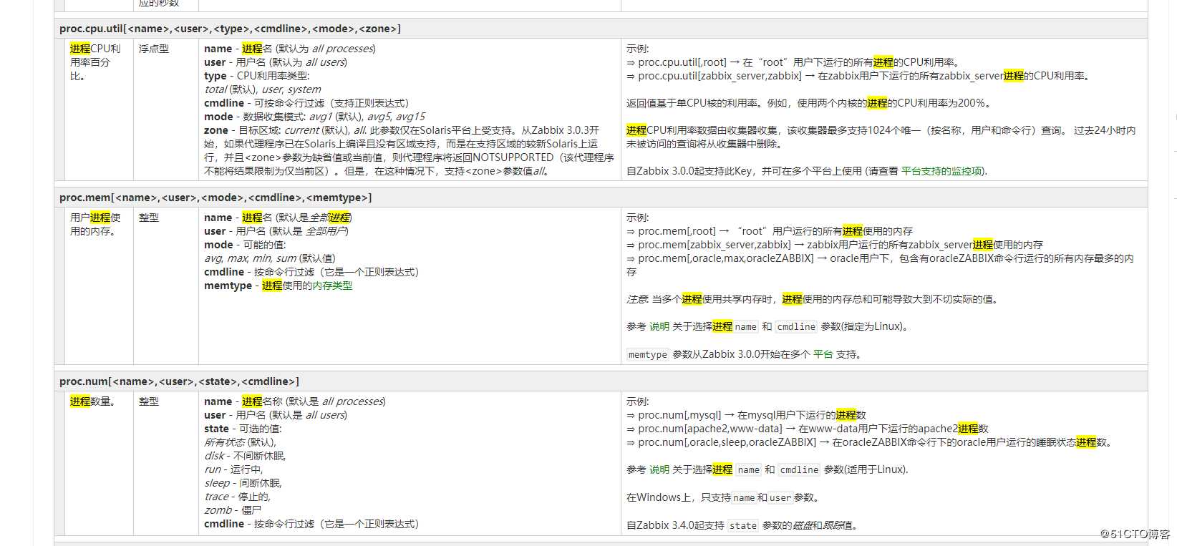
Task: Click the '返回值基于单CPU核的利用率' sentence
Action: 809,103
